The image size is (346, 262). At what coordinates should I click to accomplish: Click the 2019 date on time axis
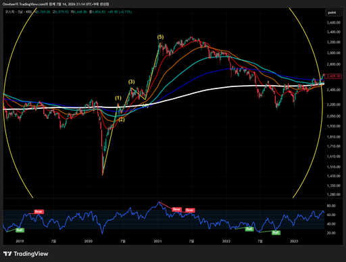click(20, 241)
